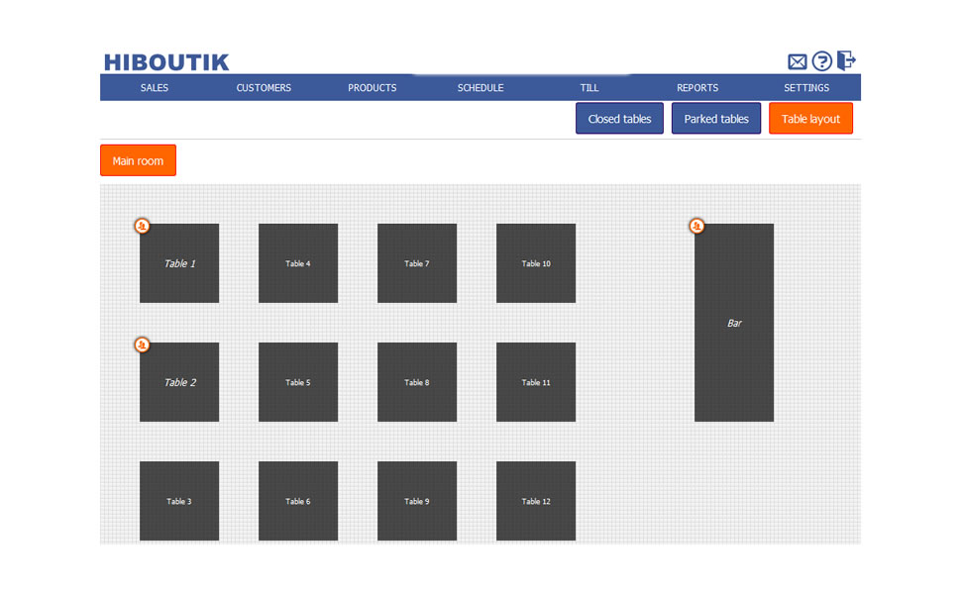Image resolution: width=961 pixels, height=594 pixels.
Task: Click the HIBOUTIK logo
Action: (166, 62)
